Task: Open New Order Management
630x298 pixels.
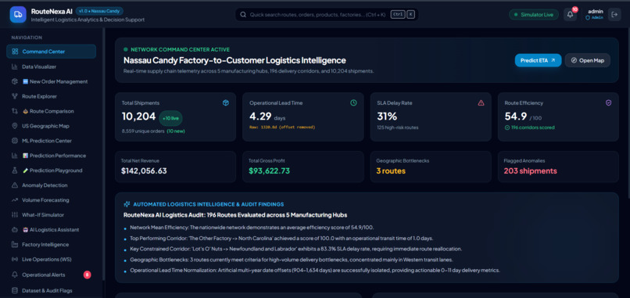Action: pos(51,81)
